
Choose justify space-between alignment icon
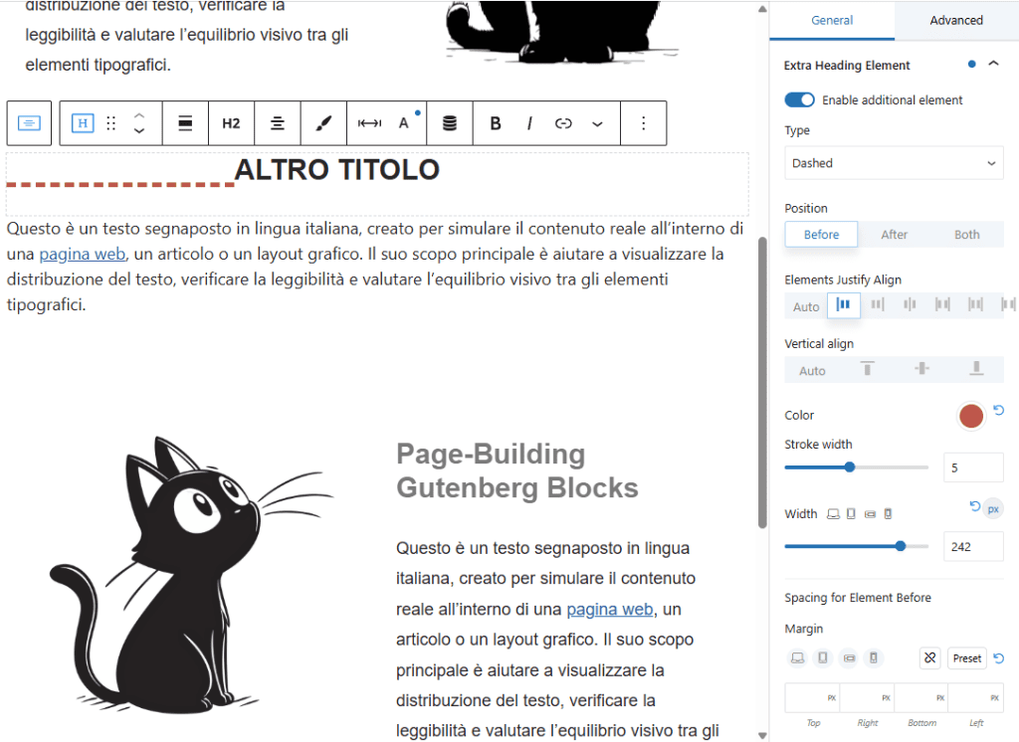942,304
